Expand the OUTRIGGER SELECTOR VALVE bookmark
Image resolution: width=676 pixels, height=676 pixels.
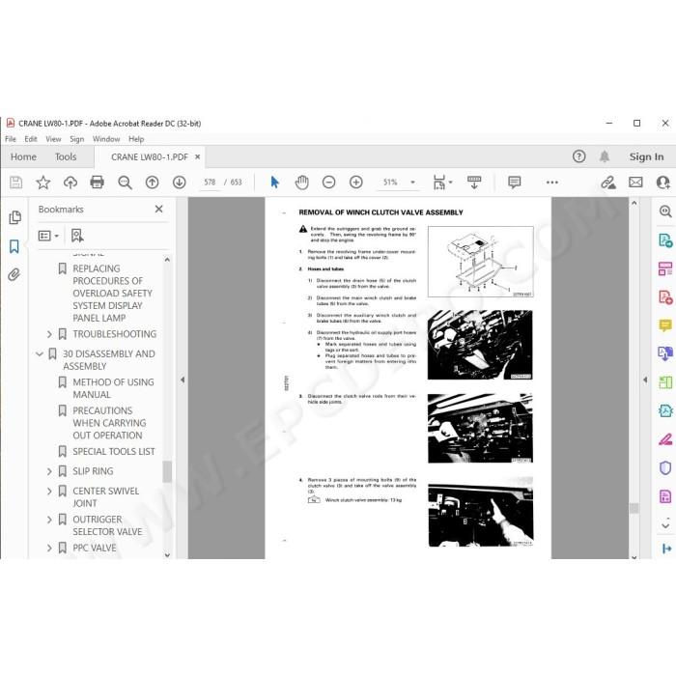pos(49,520)
